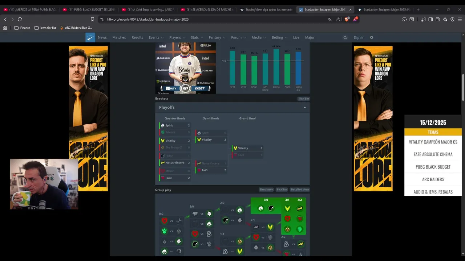The image size is (465, 261).
Task: Open the Live menu item
Action: pyautogui.click(x=296, y=37)
